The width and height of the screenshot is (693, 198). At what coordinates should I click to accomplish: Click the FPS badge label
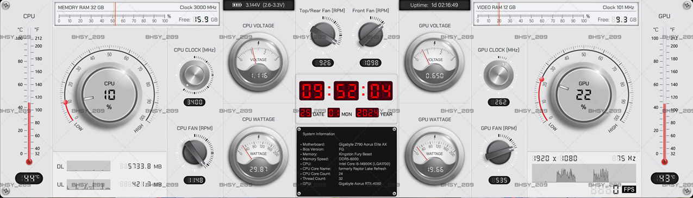click(629, 189)
